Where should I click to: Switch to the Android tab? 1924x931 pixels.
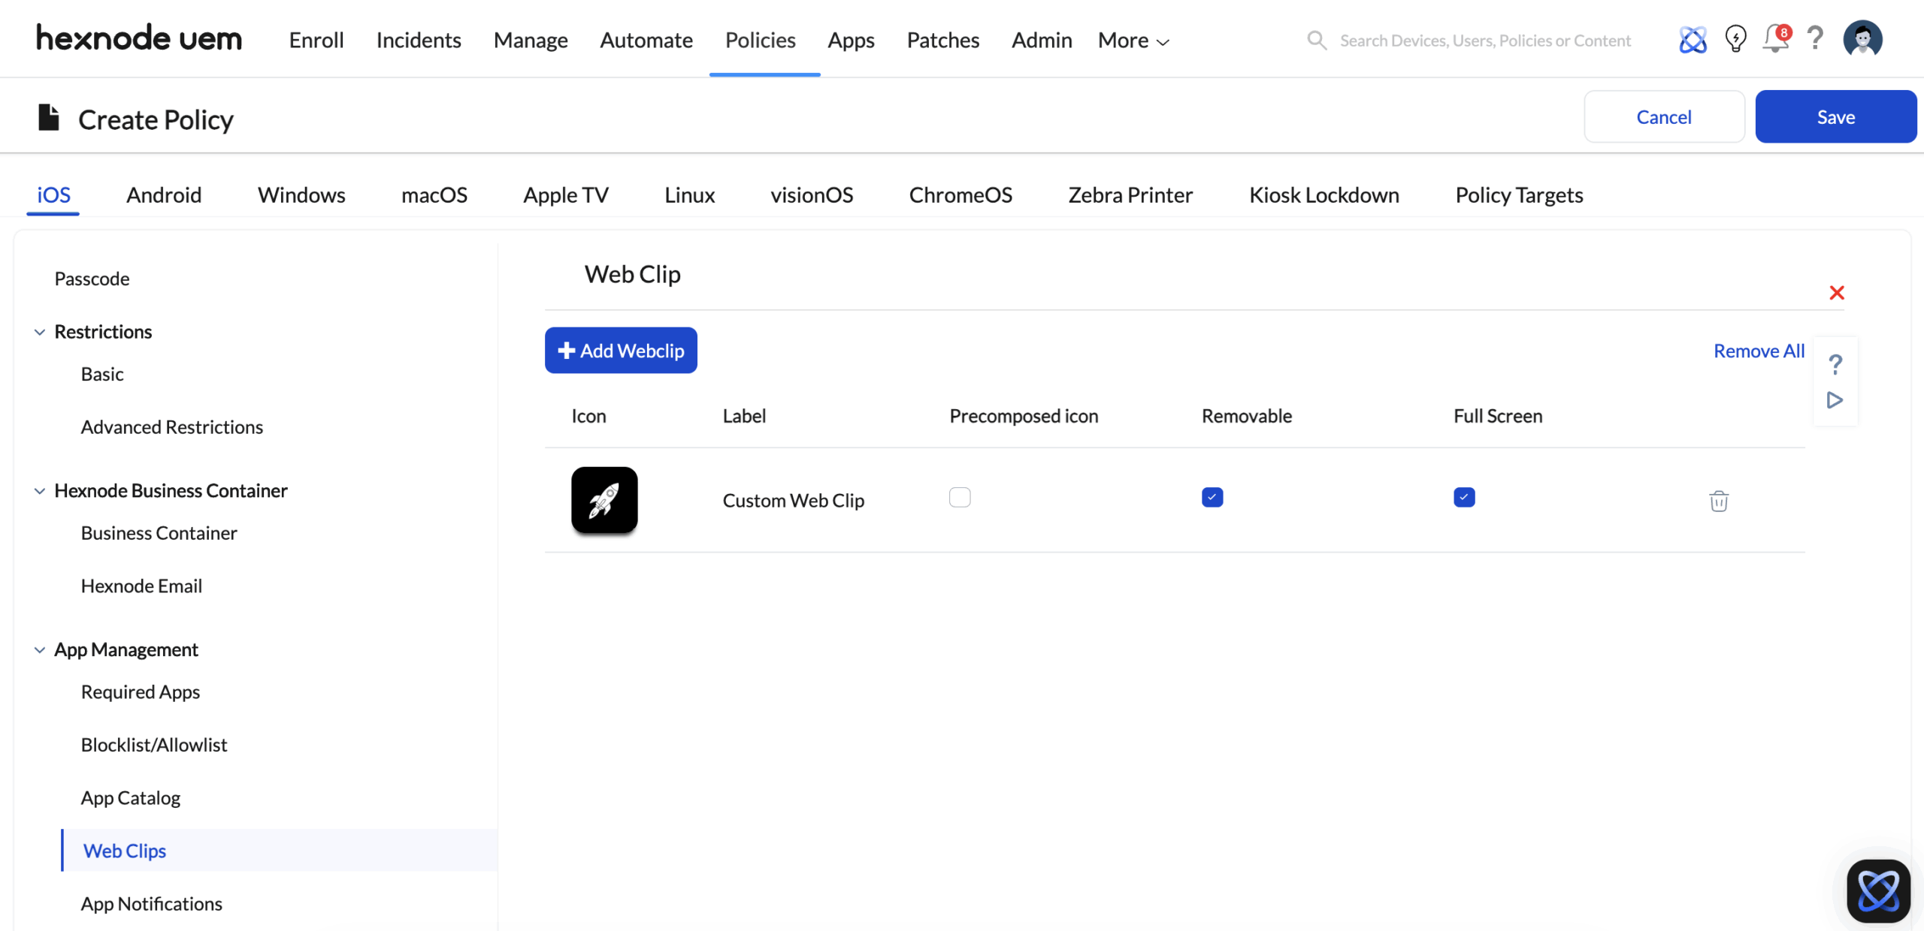pos(164,195)
